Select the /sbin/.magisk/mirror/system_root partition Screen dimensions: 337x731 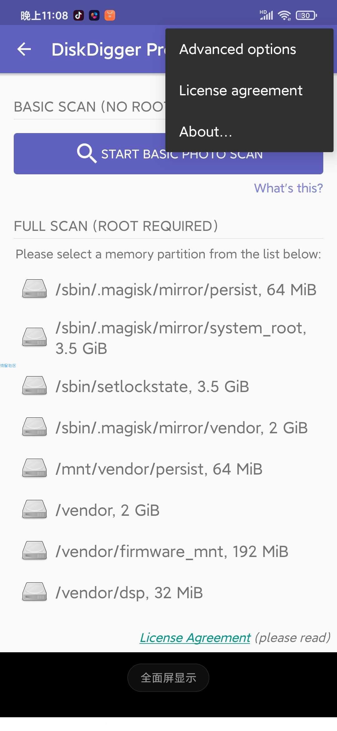click(x=168, y=338)
